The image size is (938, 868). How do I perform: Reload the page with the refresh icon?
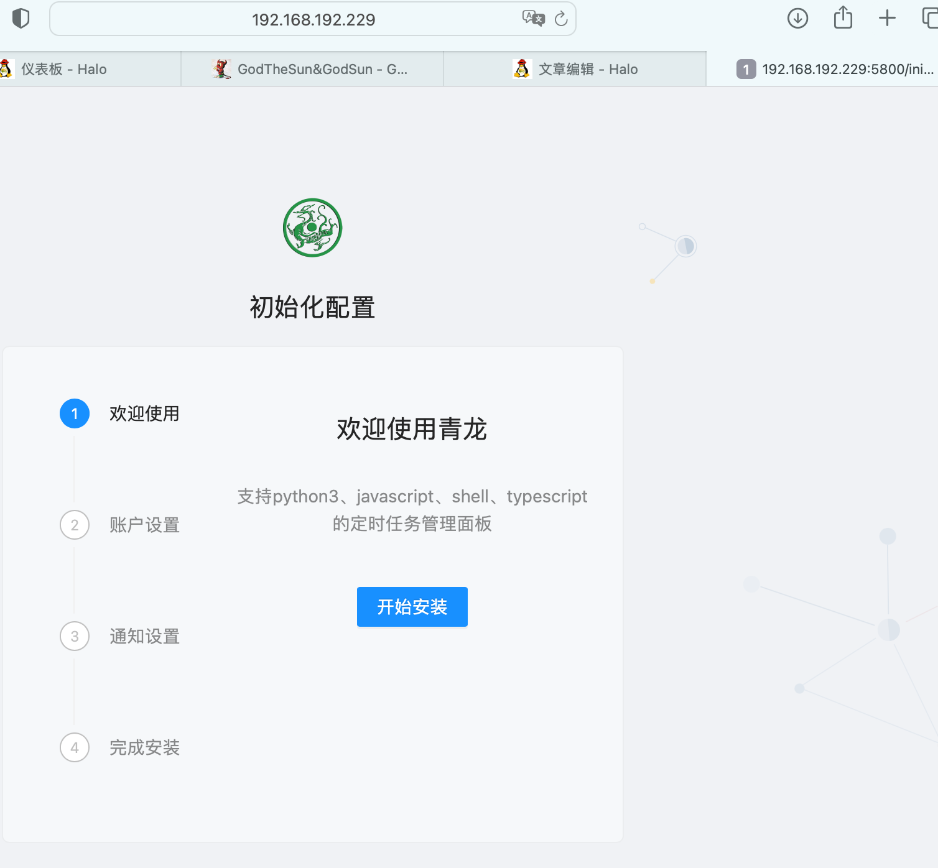click(561, 19)
